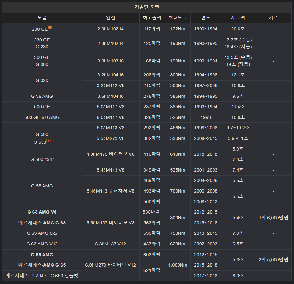Image resolution: width=294 pixels, height=284 pixels.
Task: Select the 엔진 column header
Action: 110,18
